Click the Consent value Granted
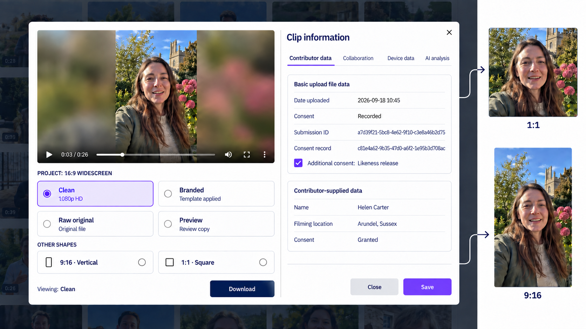The width and height of the screenshot is (586, 329). coord(368,240)
